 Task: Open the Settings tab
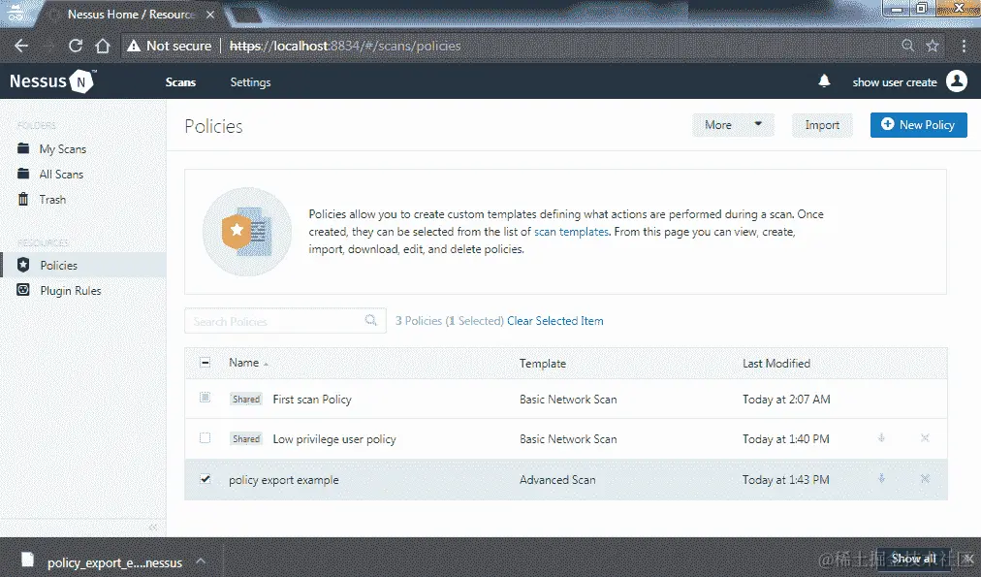pos(250,82)
